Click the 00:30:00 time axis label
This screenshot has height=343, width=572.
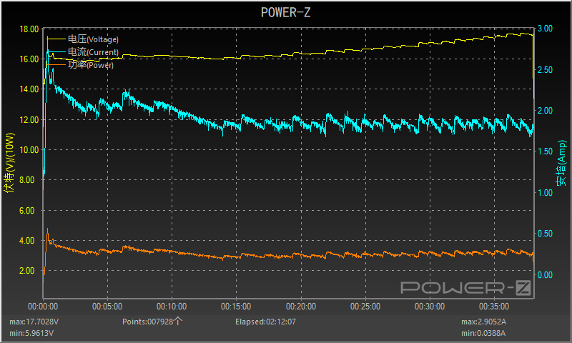(x=430, y=307)
